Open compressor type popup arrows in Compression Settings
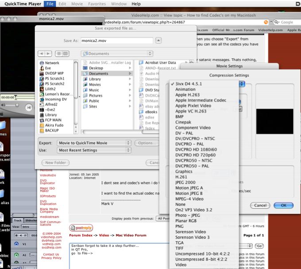 242,84
